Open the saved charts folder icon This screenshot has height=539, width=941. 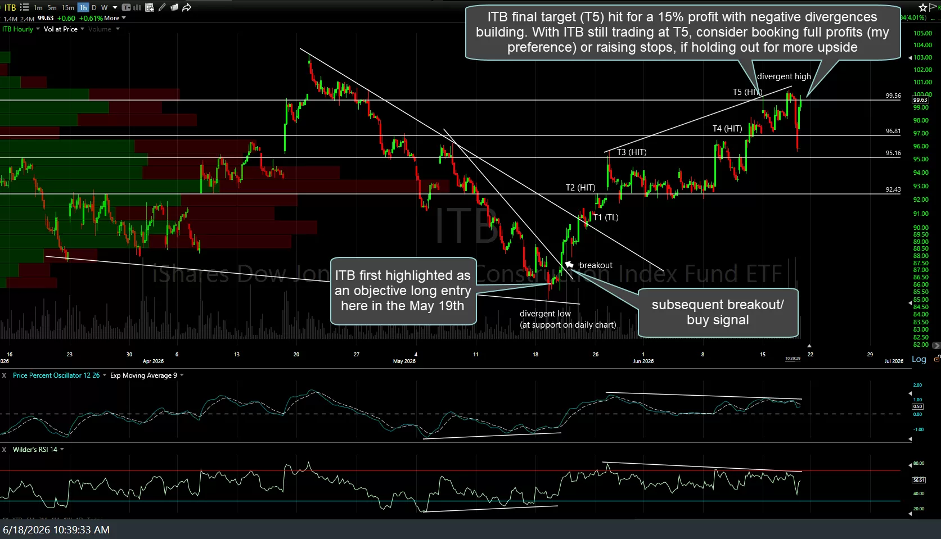(x=174, y=7)
